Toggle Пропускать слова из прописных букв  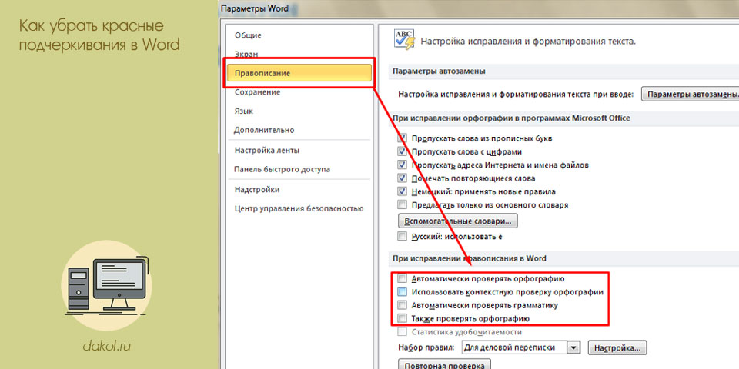[402, 138]
